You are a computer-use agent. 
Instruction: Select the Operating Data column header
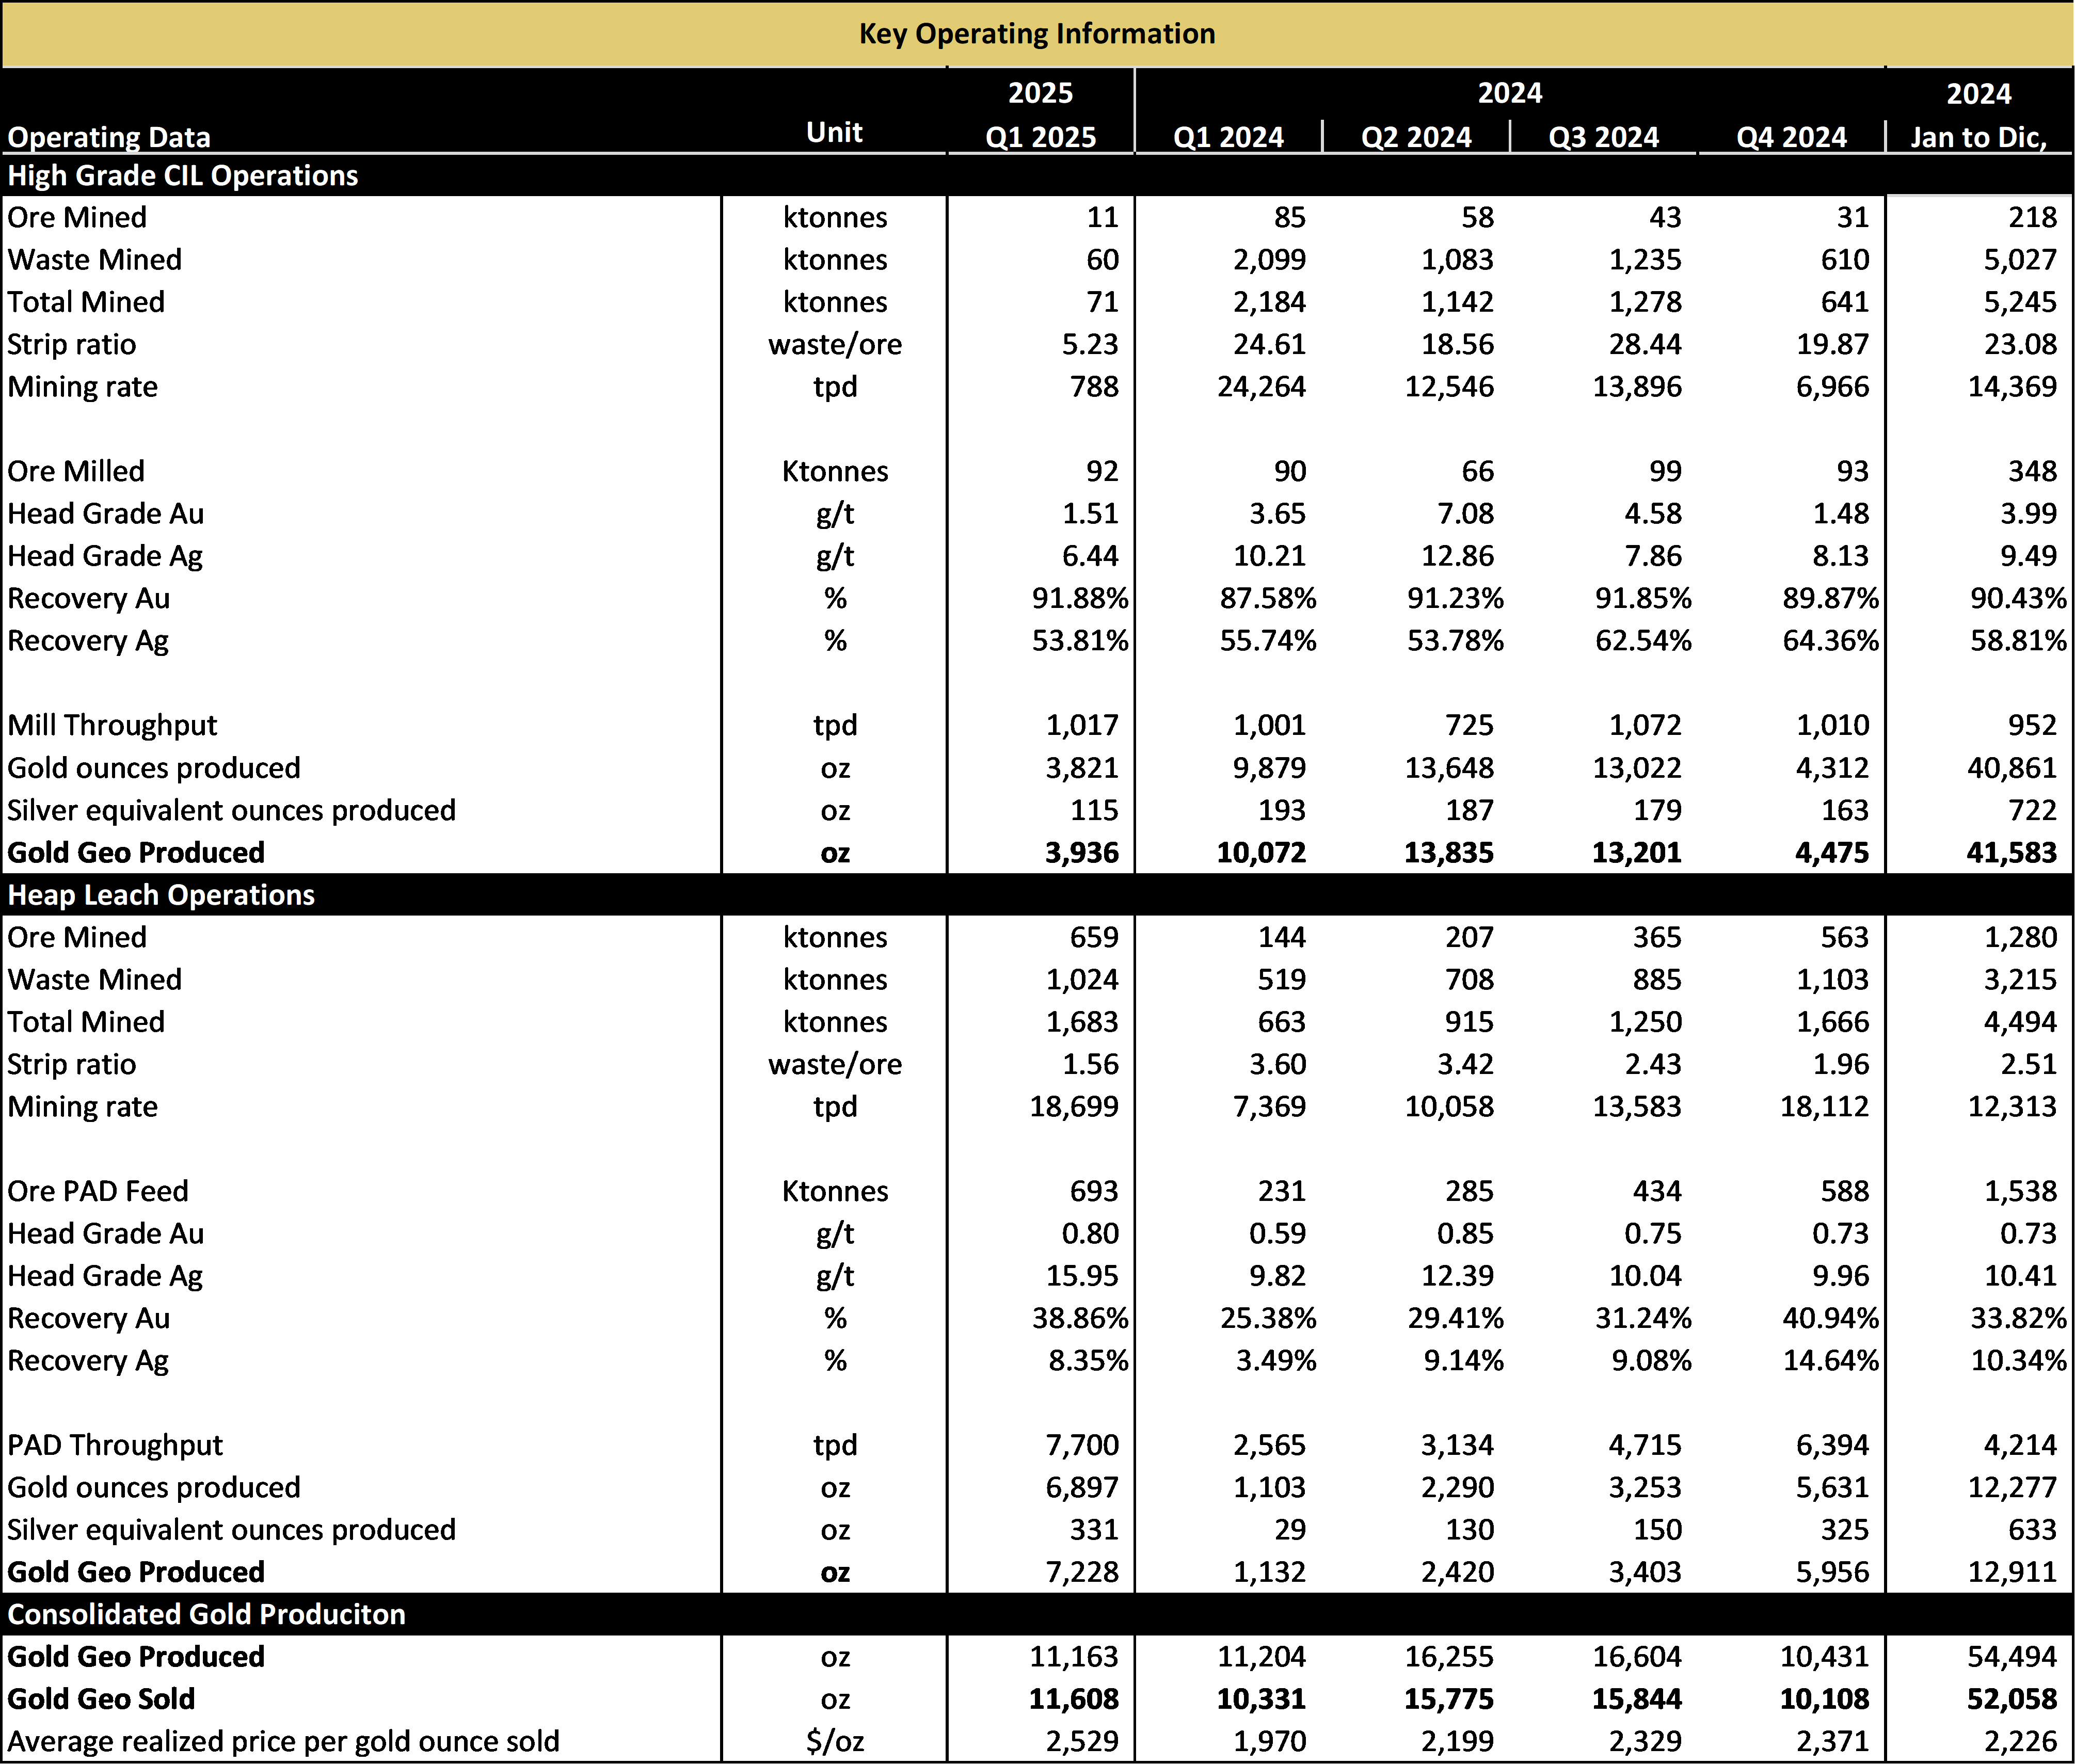(x=109, y=137)
